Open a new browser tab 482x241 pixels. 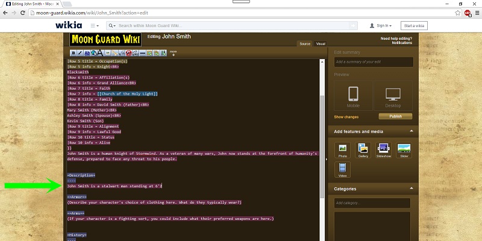pyautogui.click(x=67, y=4)
